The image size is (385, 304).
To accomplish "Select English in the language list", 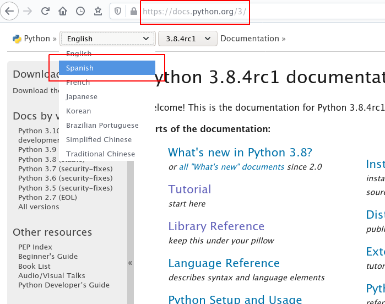I will [107, 53].
